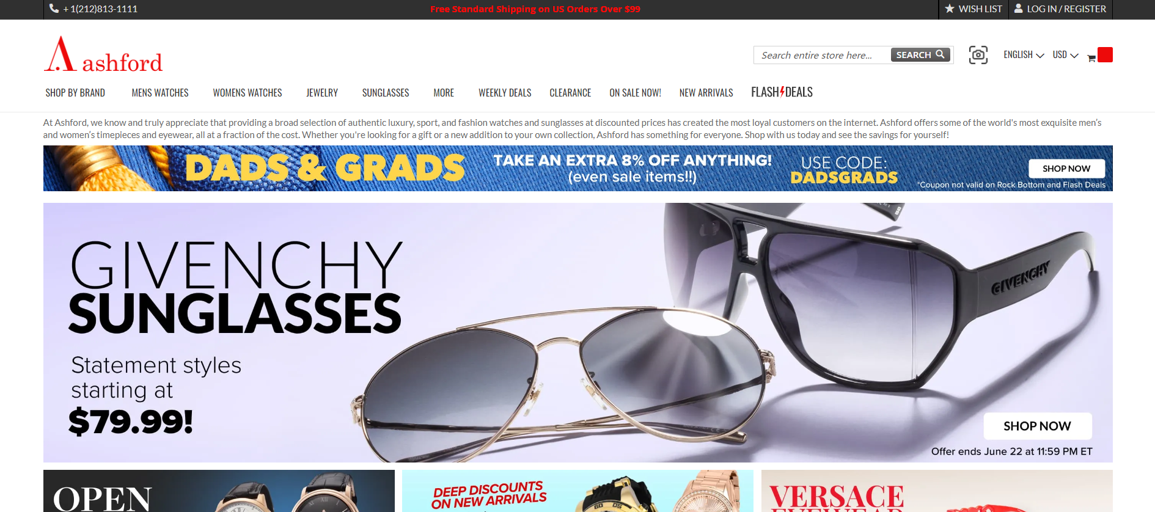Image resolution: width=1155 pixels, height=512 pixels.
Task: Expand the English language dropdown
Action: pos(1024,55)
